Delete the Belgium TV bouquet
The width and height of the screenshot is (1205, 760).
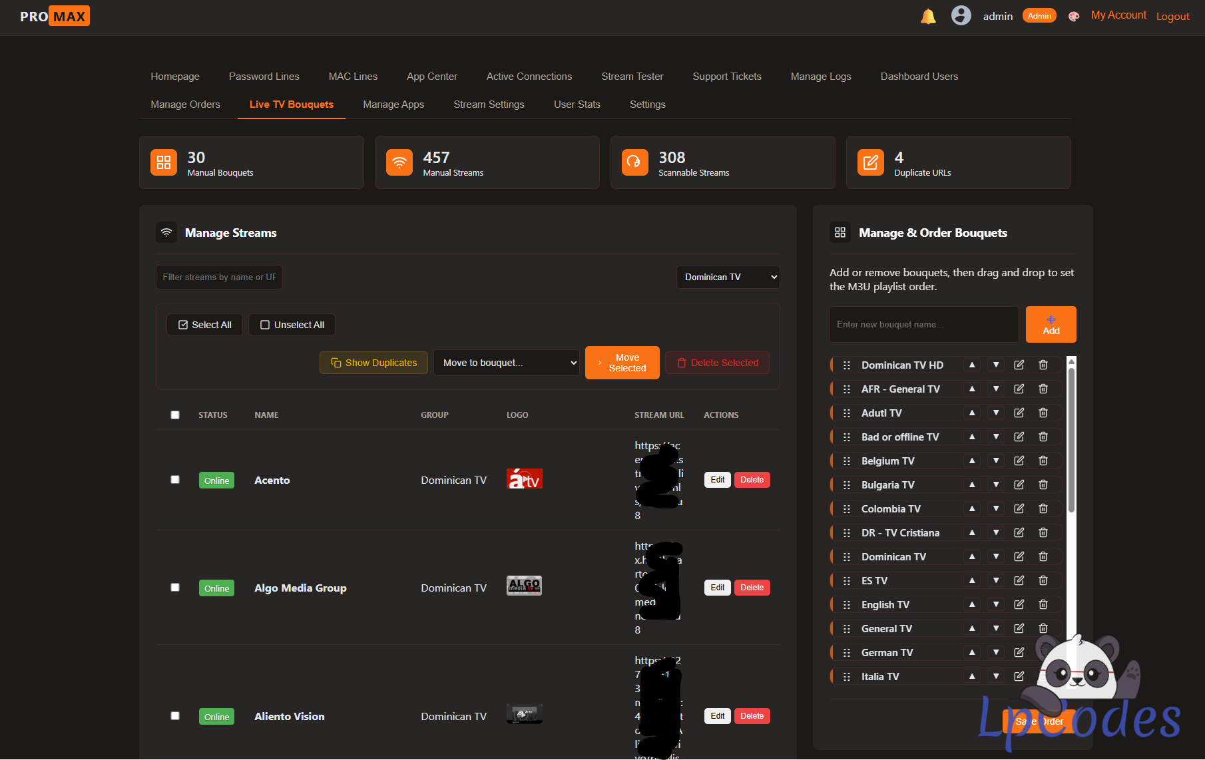[x=1043, y=461]
